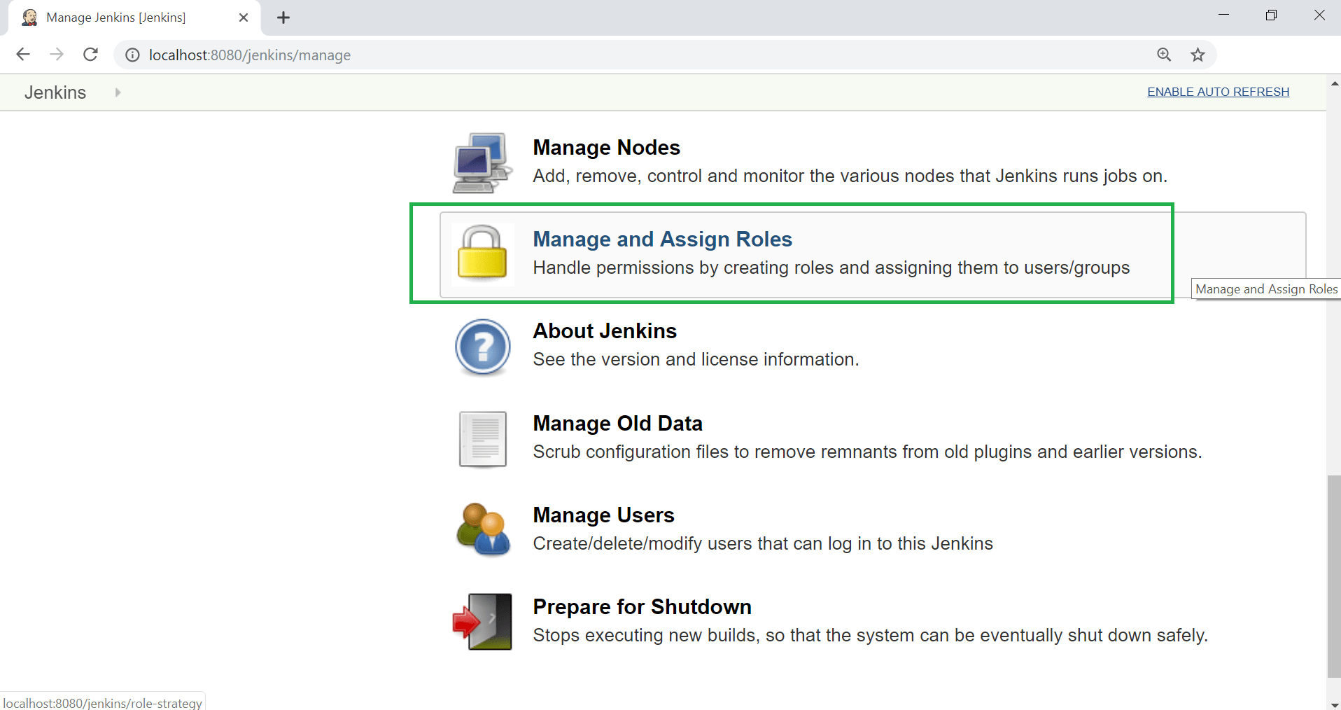The image size is (1341, 710).
Task: Go back using the browser back arrow
Action: pyautogui.click(x=23, y=55)
